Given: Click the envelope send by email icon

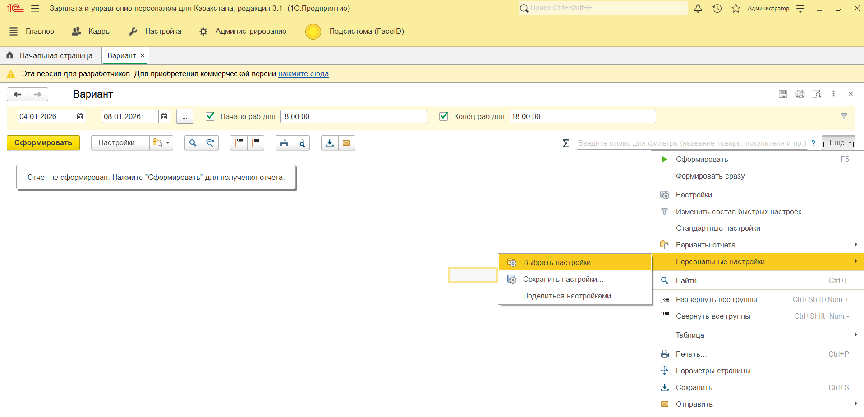Looking at the screenshot, I should [x=346, y=143].
